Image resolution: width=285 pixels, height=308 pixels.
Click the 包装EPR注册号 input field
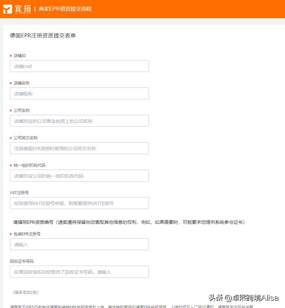[x=79, y=244]
